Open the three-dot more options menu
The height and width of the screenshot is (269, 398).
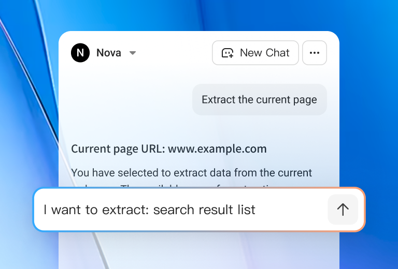coord(315,53)
